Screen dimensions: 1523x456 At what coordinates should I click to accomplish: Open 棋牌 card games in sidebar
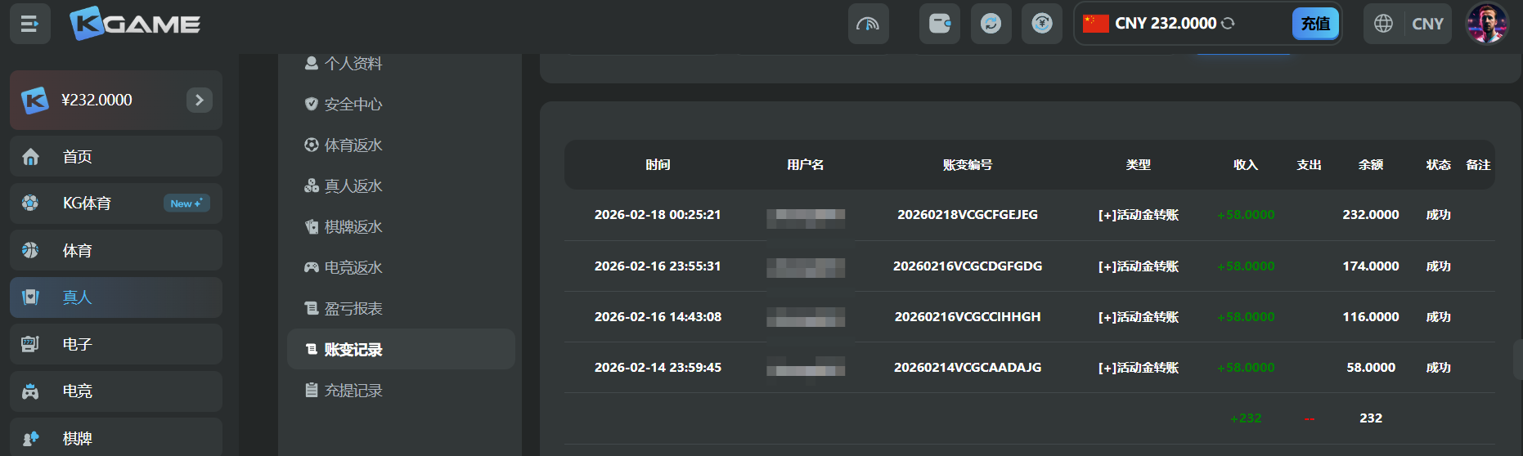pyautogui.click(x=116, y=437)
